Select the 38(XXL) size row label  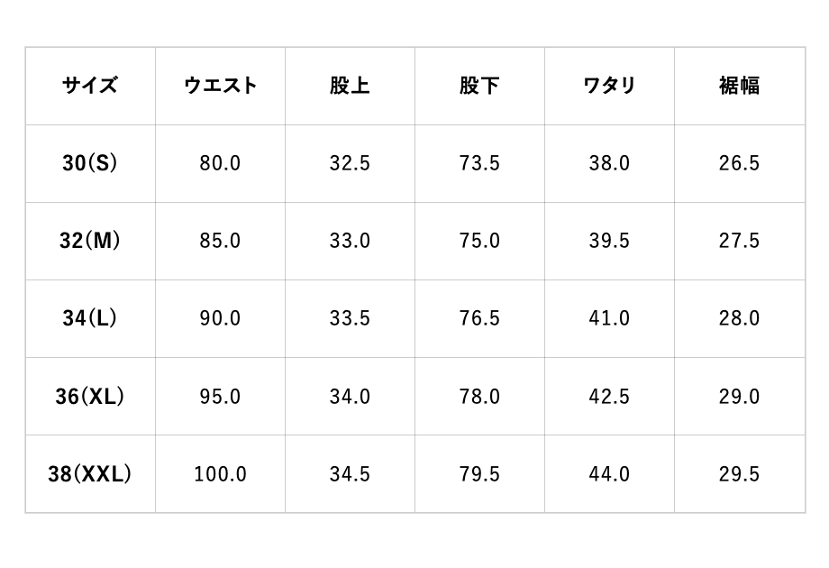pyautogui.click(x=90, y=474)
